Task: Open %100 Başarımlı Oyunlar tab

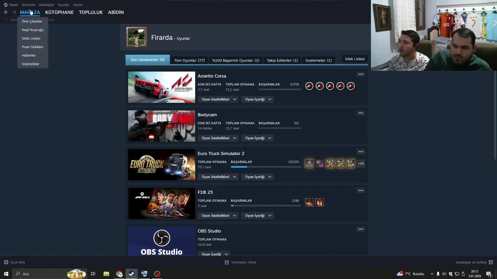Action: pos(236,60)
